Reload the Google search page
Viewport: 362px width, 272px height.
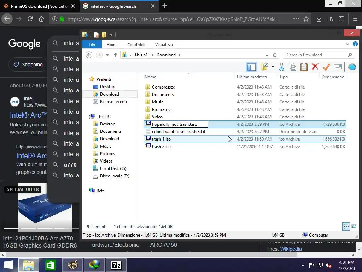pyautogui.click(x=30, y=19)
